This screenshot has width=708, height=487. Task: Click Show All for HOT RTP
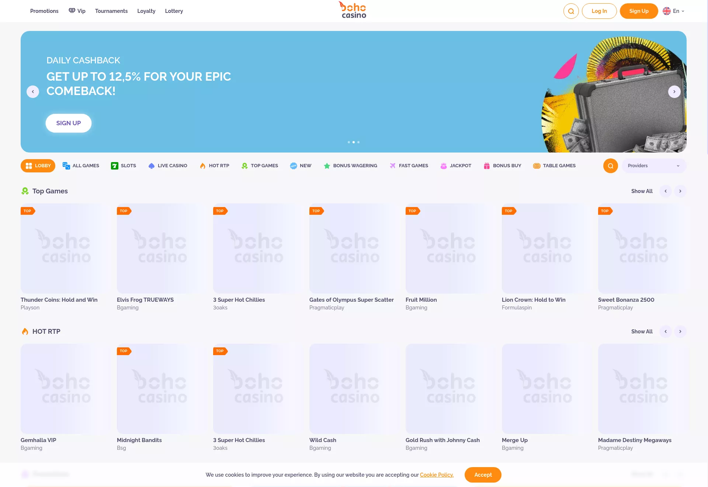click(642, 332)
